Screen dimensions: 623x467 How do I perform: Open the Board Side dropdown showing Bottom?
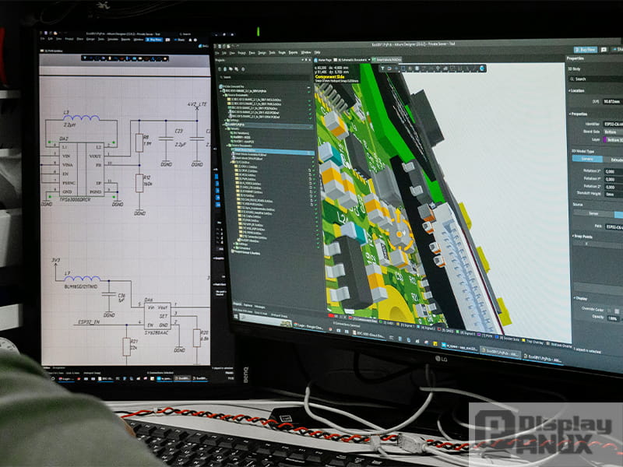pos(613,132)
